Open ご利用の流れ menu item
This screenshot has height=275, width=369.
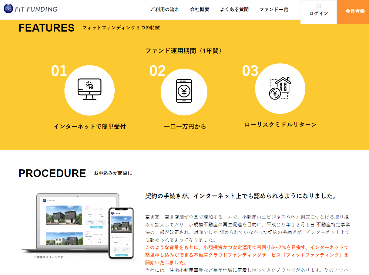click(165, 9)
